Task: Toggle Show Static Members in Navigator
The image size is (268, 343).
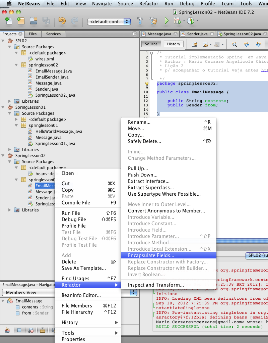Action: [31, 330]
